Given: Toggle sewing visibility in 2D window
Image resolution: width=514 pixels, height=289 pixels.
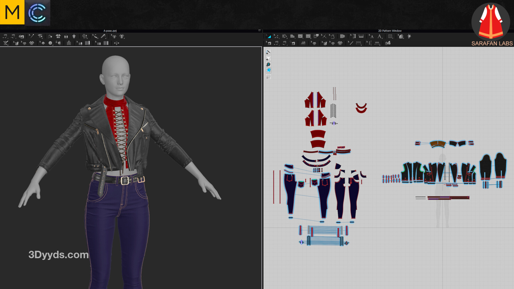Looking at the screenshot, I should point(268,52).
